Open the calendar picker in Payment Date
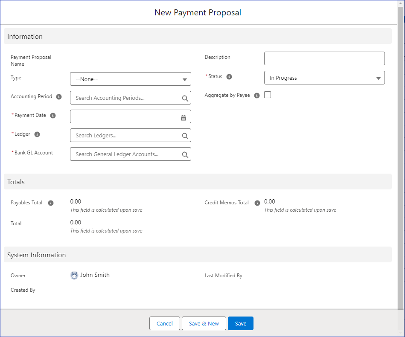Screen dimensions: 405x337 pos(184,117)
